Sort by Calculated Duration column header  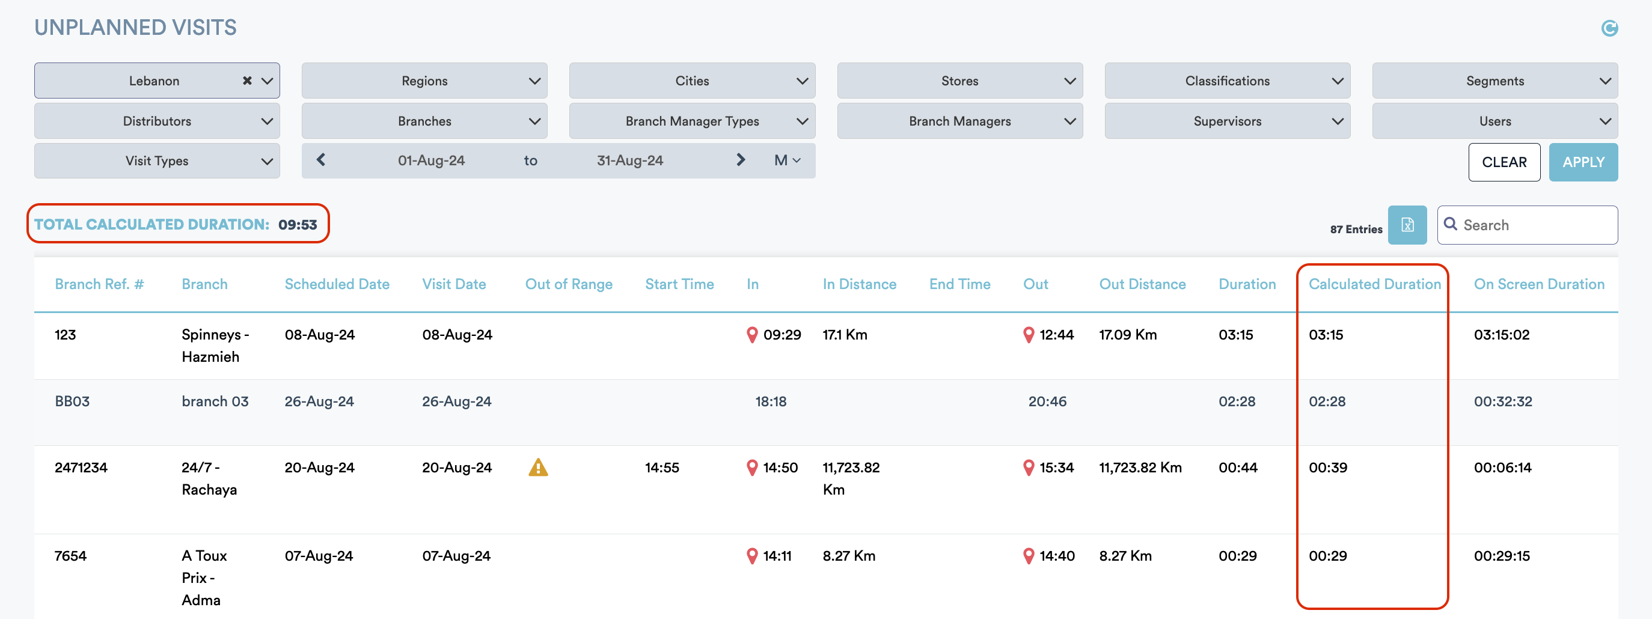click(1374, 284)
